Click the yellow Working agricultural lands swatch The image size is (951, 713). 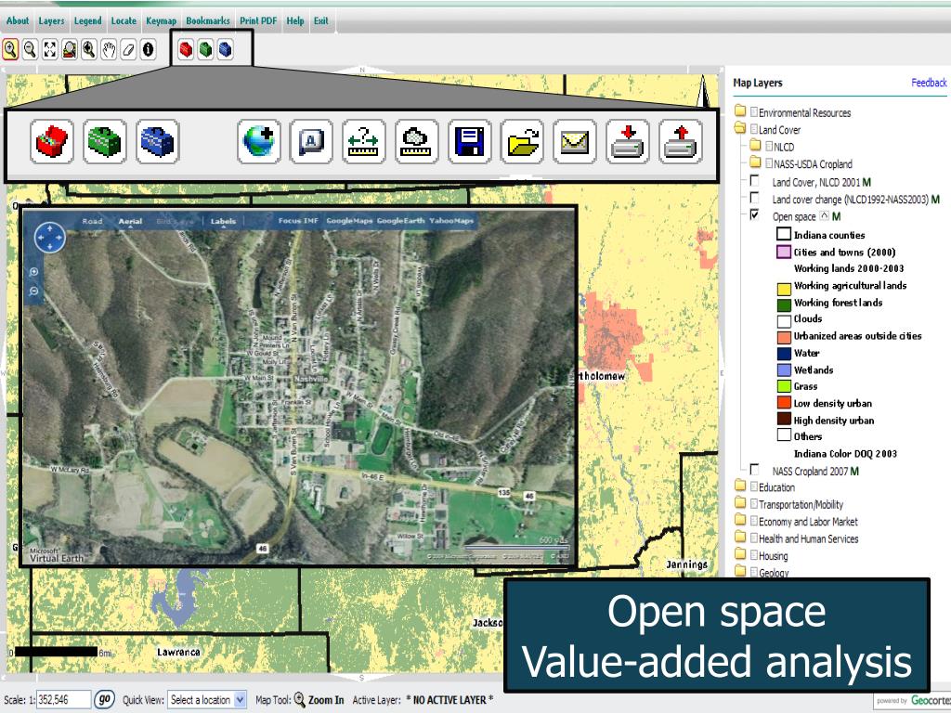(784, 288)
